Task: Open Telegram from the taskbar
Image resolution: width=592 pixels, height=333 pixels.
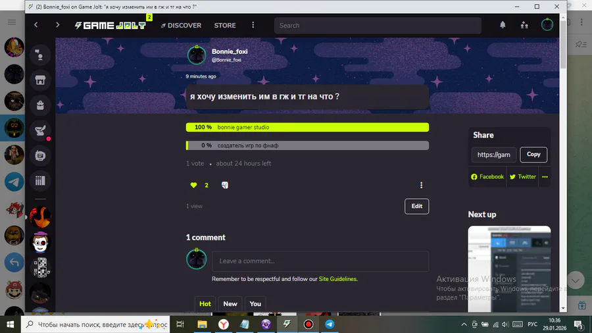Action: [330, 324]
